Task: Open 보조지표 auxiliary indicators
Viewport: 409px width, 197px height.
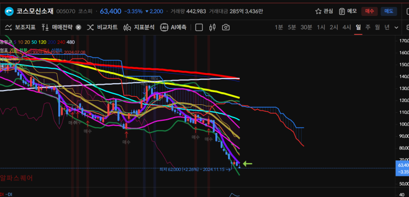Action: [20, 27]
